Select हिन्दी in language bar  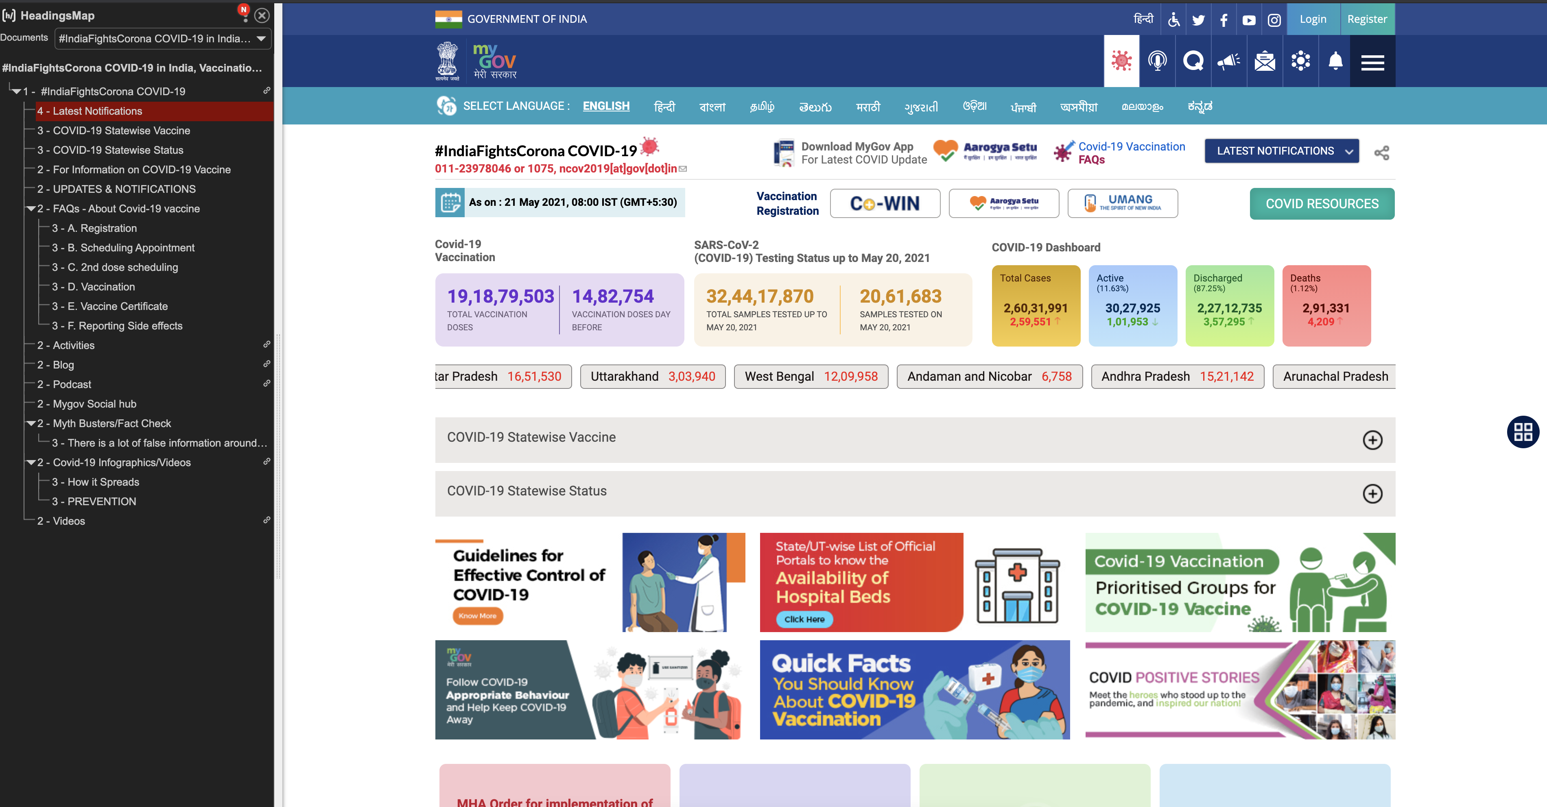pos(664,107)
